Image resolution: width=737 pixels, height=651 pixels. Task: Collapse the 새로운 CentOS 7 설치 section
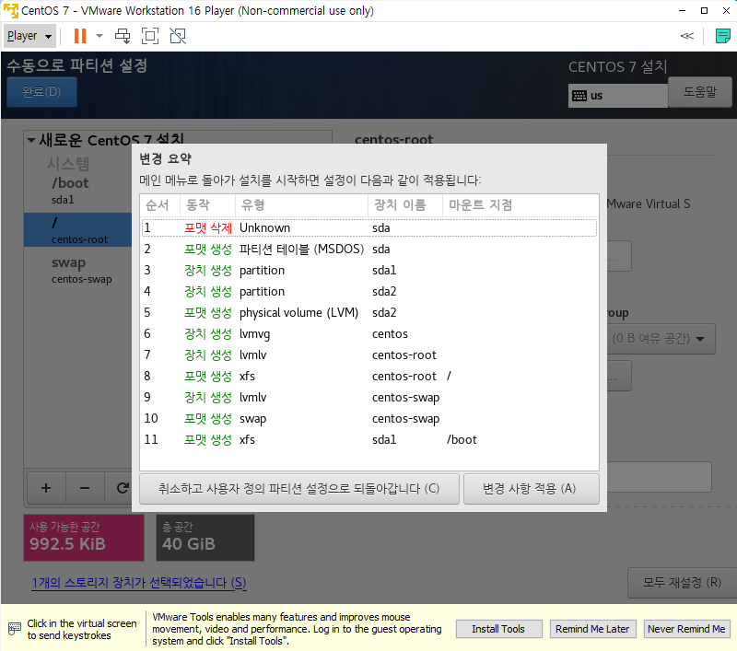pos(31,140)
